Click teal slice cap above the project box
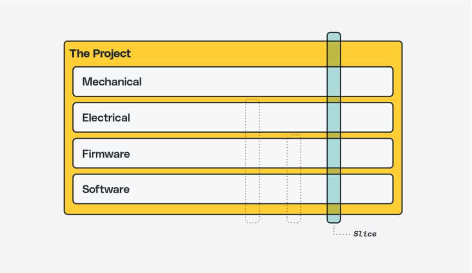Viewport: 472px width, 273px height. [x=334, y=36]
